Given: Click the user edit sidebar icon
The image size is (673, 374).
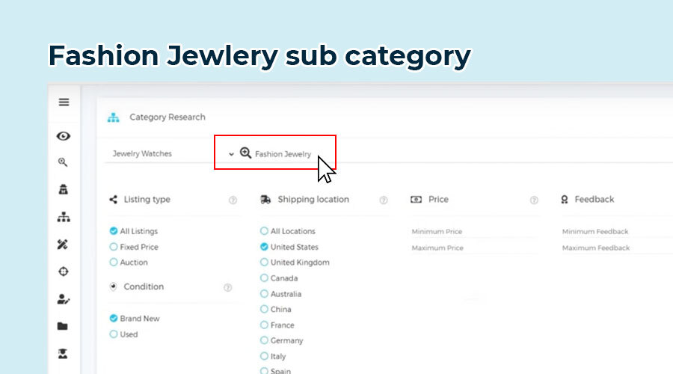Looking at the screenshot, I should click(64, 299).
